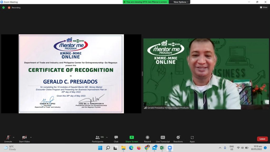The image size is (270, 152).
Task: Expand audio options arrow beside Unmute
Action: pos(14,137)
